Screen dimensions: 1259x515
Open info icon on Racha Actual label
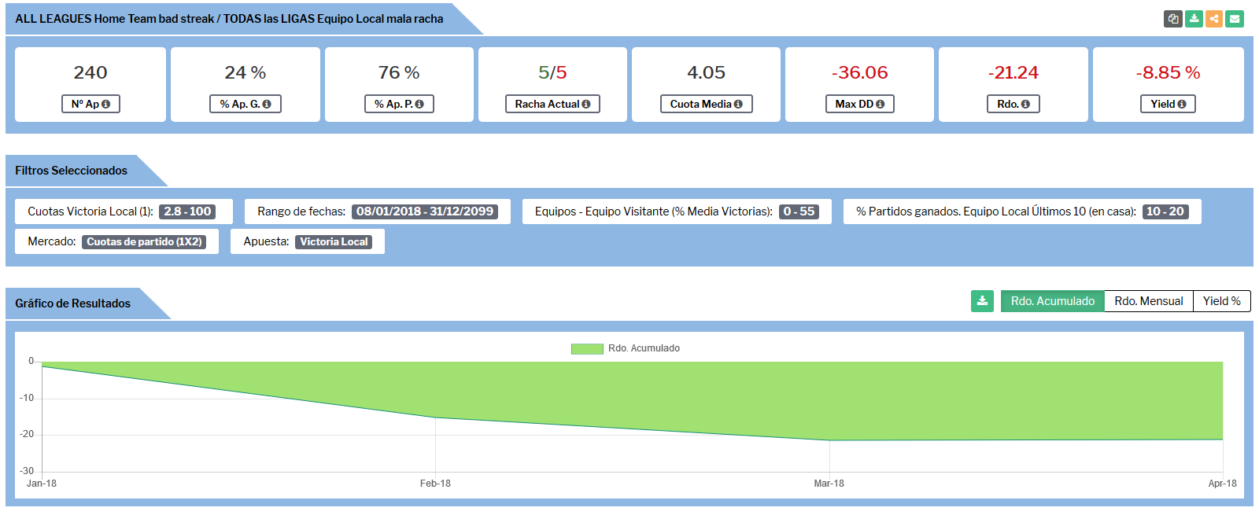[x=585, y=104]
